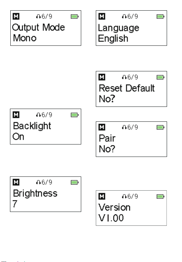182x262 pixels.
Task: Click the M icon on Backlight screen
Action: pyautogui.click(x=16, y=115)
